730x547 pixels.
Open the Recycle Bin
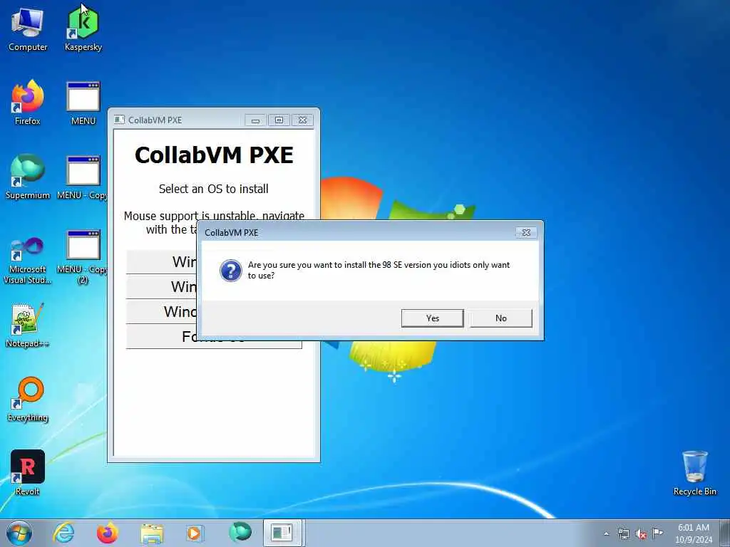[x=694, y=473]
